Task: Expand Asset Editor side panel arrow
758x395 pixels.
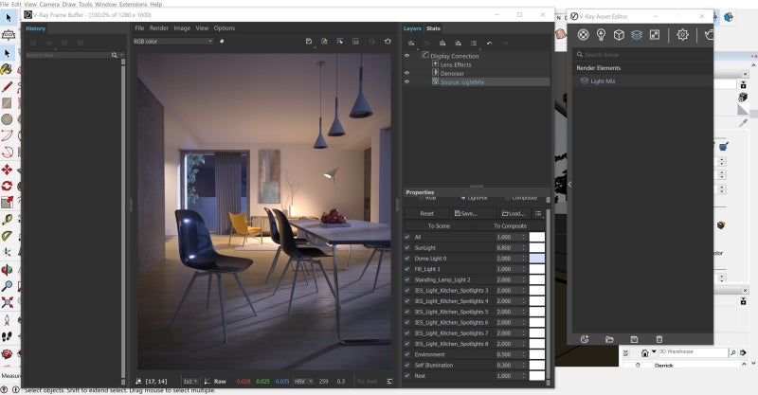Action: (569, 184)
